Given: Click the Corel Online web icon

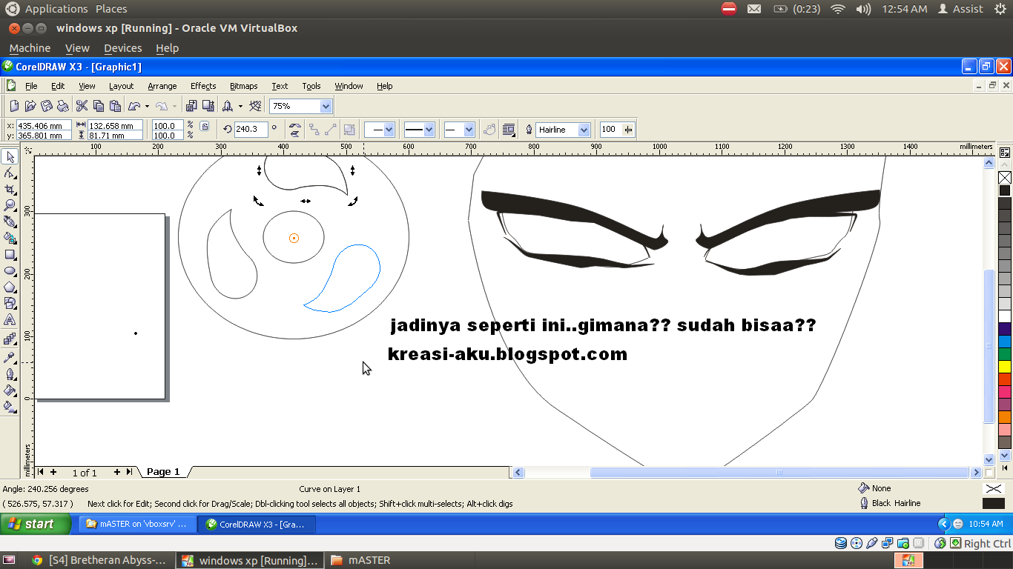Looking at the screenshot, I should tap(256, 106).
